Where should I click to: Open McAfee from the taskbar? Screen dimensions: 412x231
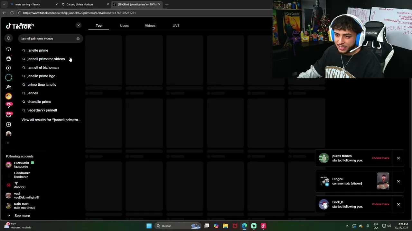(235, 226)
